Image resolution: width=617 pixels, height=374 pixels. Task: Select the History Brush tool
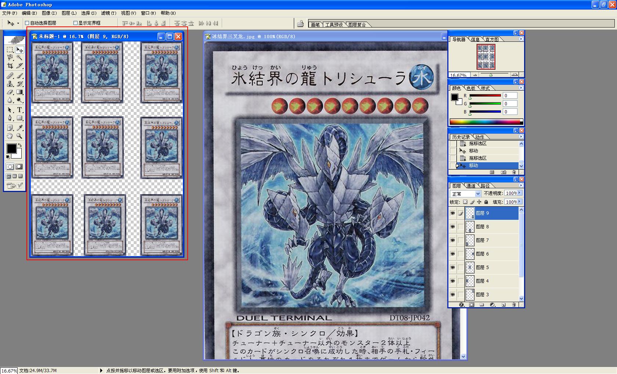[19, 84]
